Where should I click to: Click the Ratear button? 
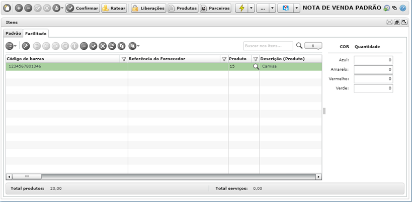(x=114, y=8)
